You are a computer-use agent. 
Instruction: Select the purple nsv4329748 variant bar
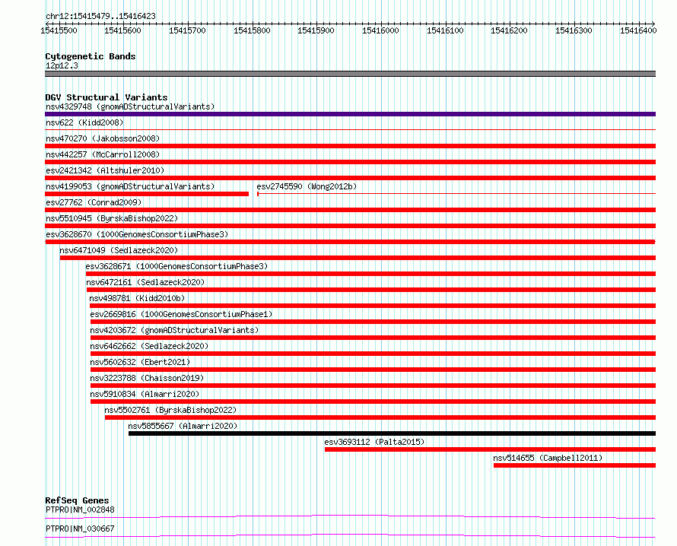coord(350,114)
